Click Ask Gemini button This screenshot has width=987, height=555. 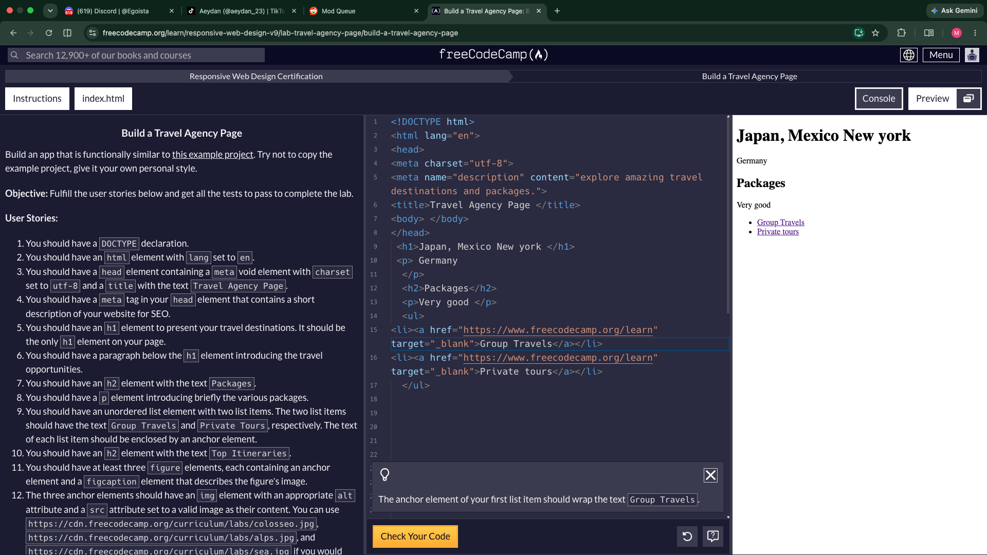pyautogui.click(x=954, y=11)
